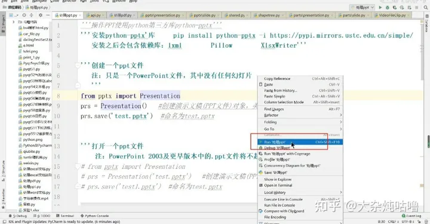Open the Python Console tool button
Image resolution: width=430 pixels, height=224 pixels.
94,216
